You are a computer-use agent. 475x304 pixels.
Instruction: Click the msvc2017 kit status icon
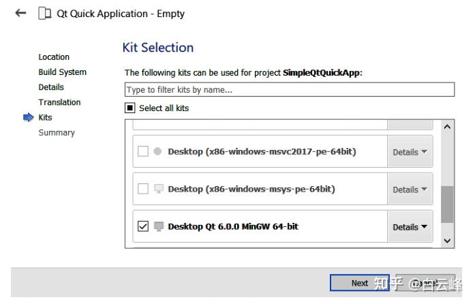tap(158, 151)
